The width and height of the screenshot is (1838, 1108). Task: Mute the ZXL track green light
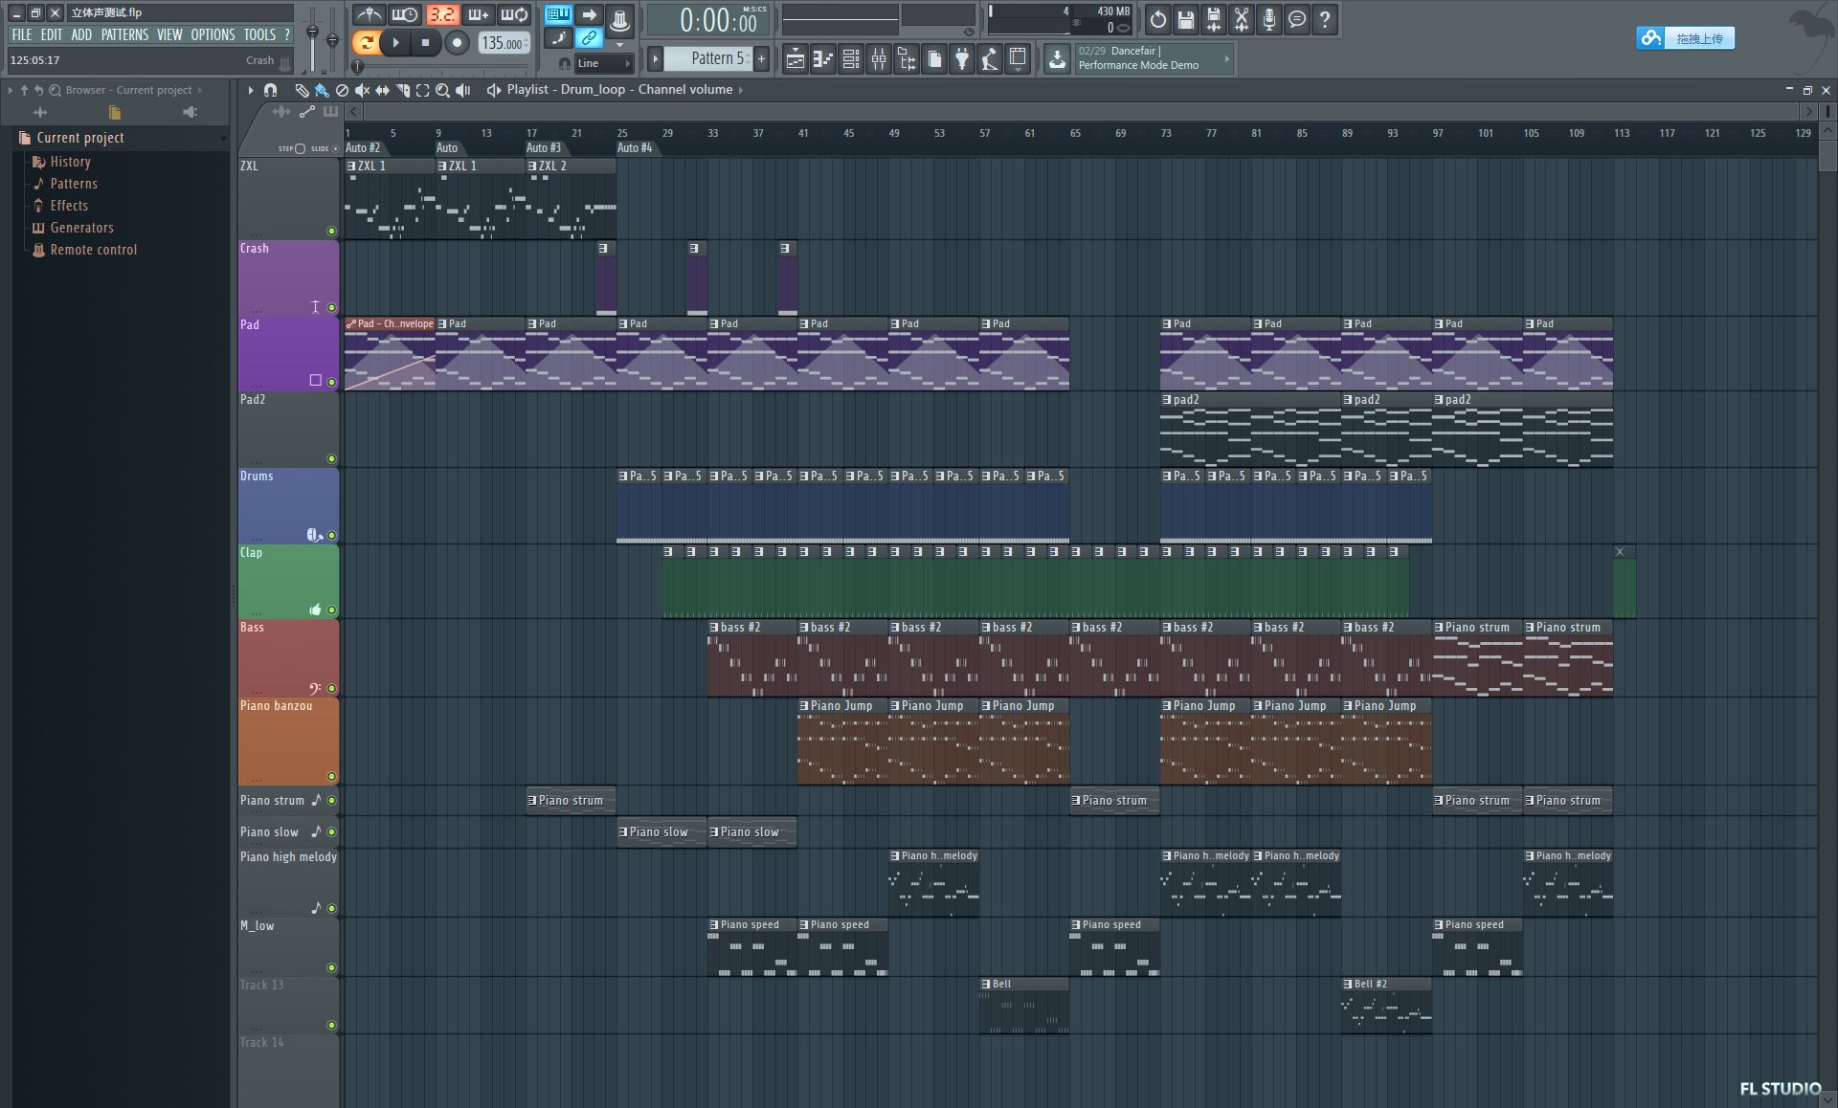(x=331, y=231)
